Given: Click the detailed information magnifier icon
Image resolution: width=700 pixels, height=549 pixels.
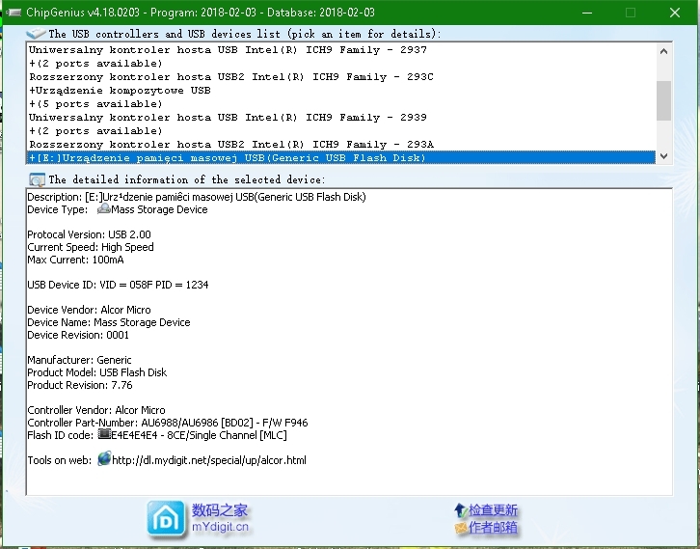Looking at the screenshot, I should 37,179.
